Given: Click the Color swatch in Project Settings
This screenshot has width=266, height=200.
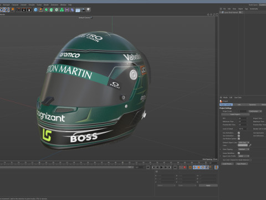Looking at the screenshot, I should pyautogui.click(x=243, y=145).
